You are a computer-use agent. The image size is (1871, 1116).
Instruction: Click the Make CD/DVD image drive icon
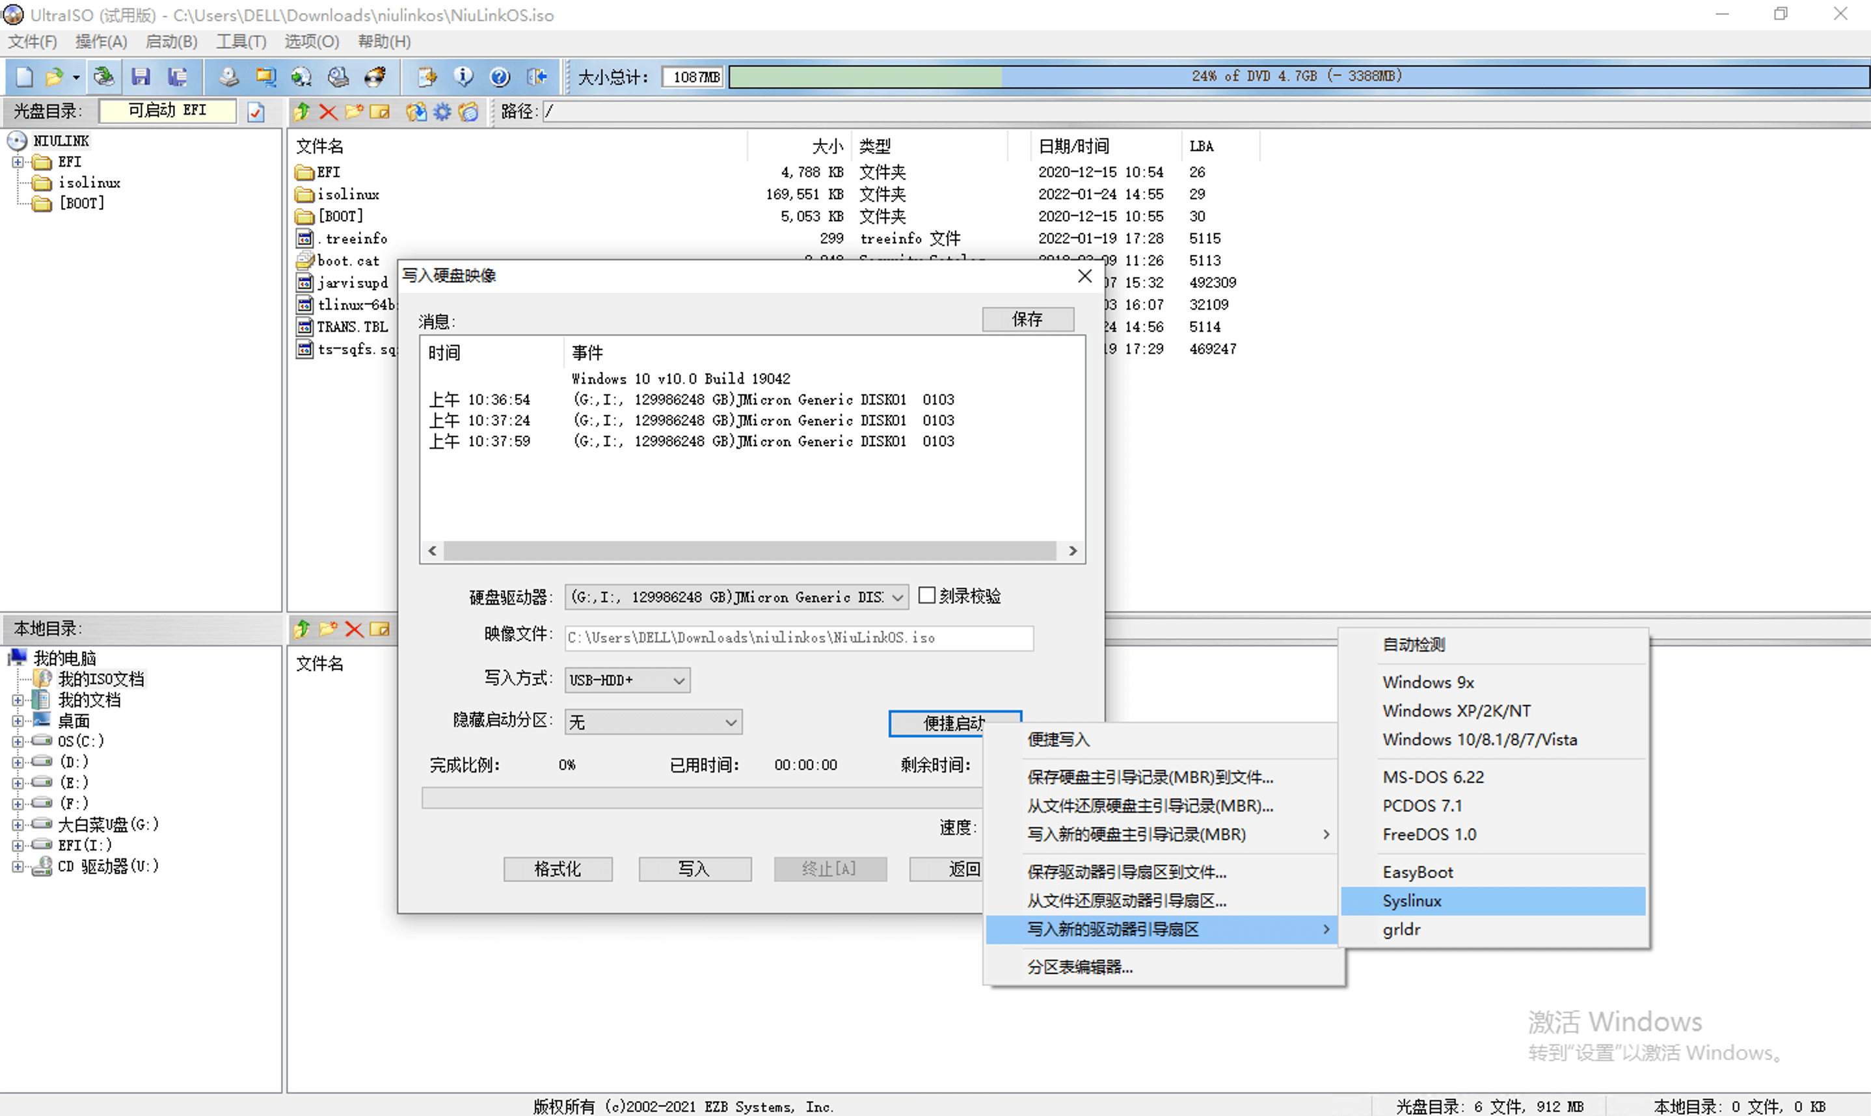[x=228, y=77]
